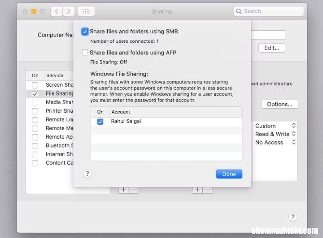Focus the Search field
This screenshot has height=238, width=323.
click(268, 11)
